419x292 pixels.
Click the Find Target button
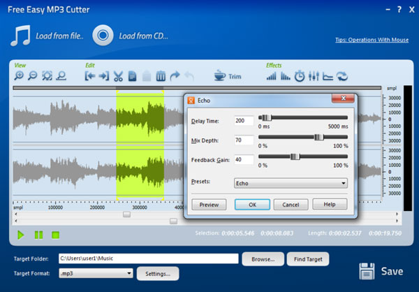coord(308,259)
